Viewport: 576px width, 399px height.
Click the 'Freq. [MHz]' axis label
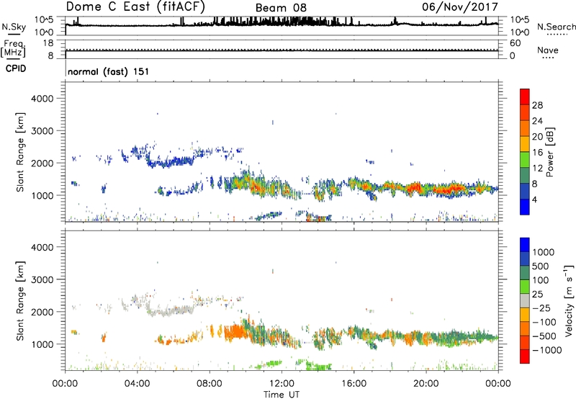click(14, 48)
